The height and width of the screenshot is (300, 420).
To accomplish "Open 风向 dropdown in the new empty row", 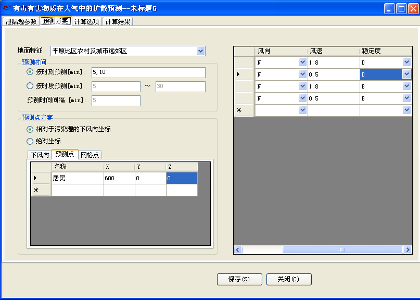I will tap(302, 110).
